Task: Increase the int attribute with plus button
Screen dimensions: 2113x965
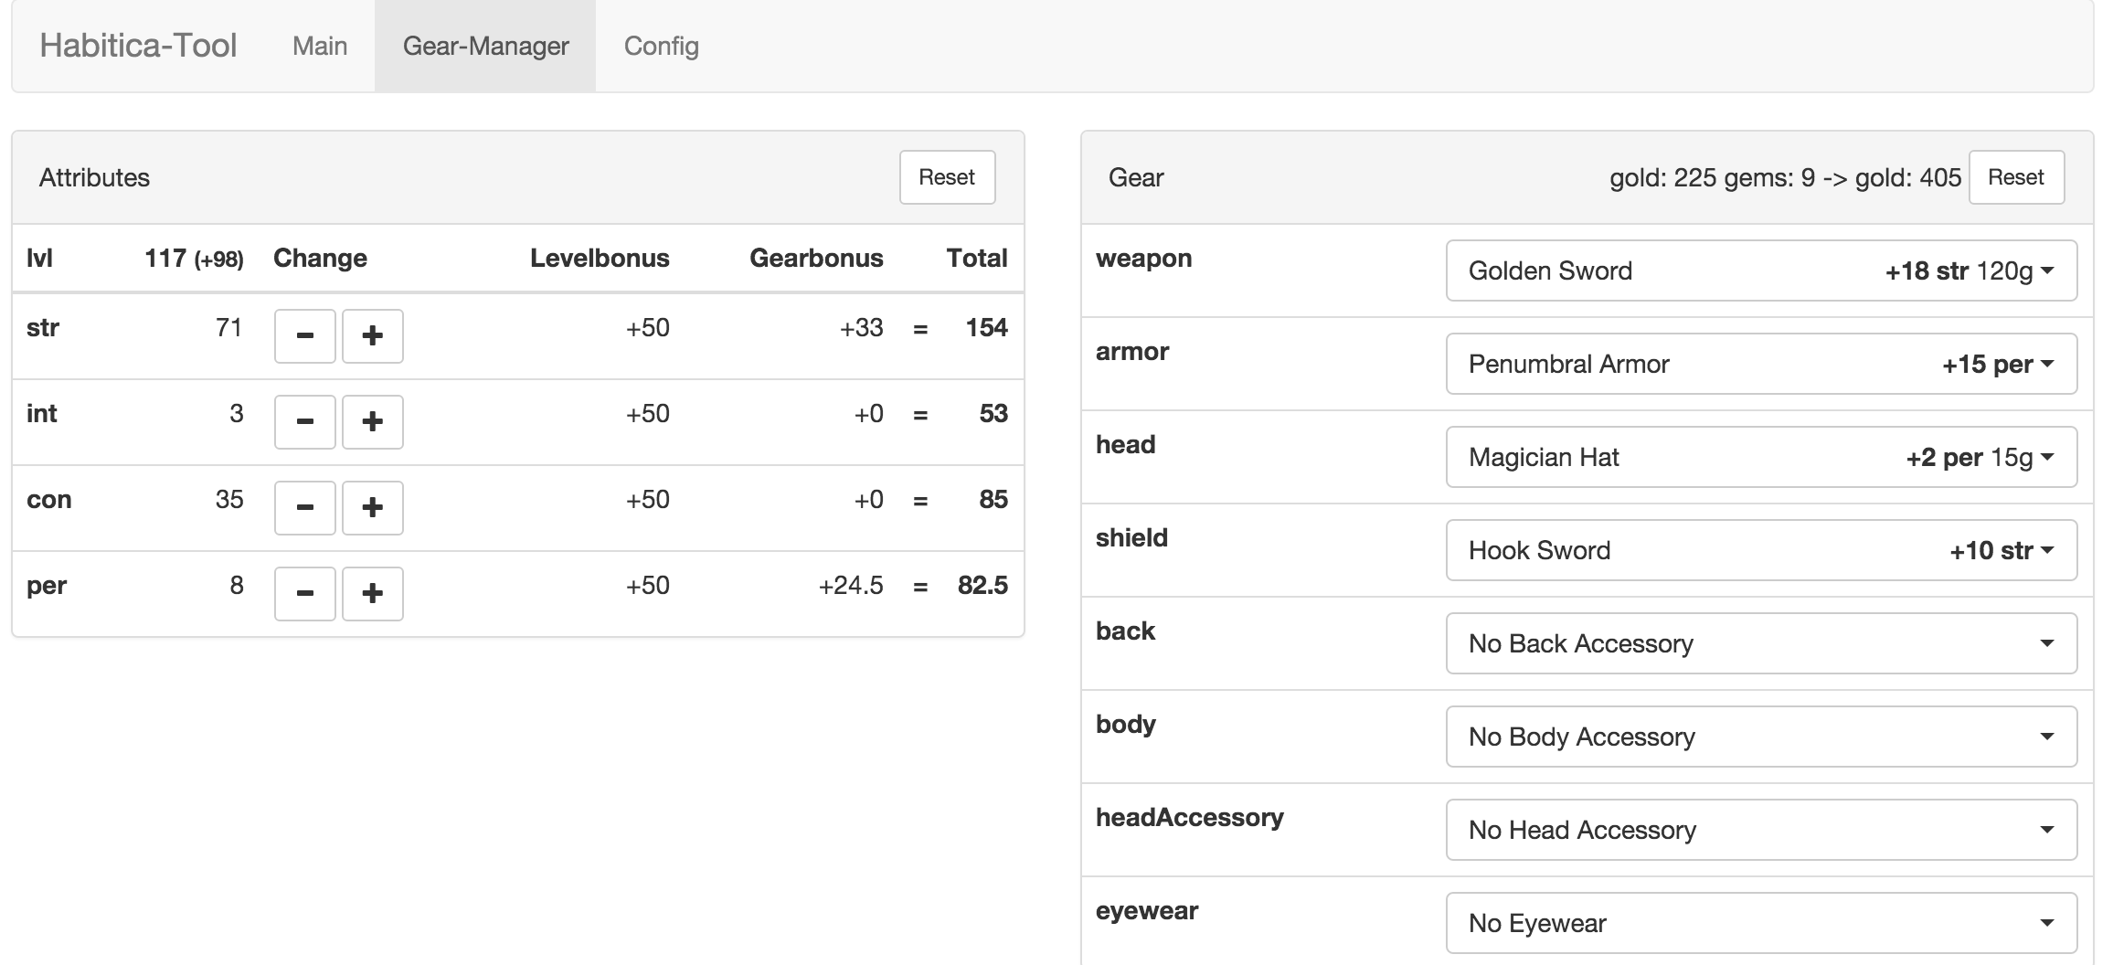Action: 373,421
